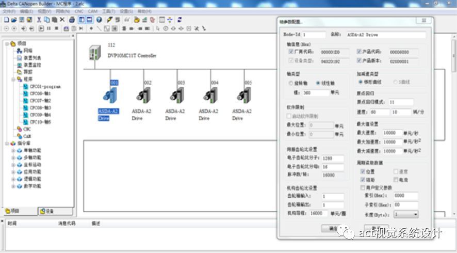The width and height of the screenshot is (457, 253).
Task: Click the main window vertical scrollbar
Action: pyautogui.click(x=453, y=125)
